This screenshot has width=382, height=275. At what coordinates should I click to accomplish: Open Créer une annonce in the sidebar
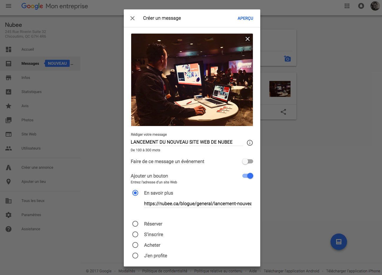point(37,168)
